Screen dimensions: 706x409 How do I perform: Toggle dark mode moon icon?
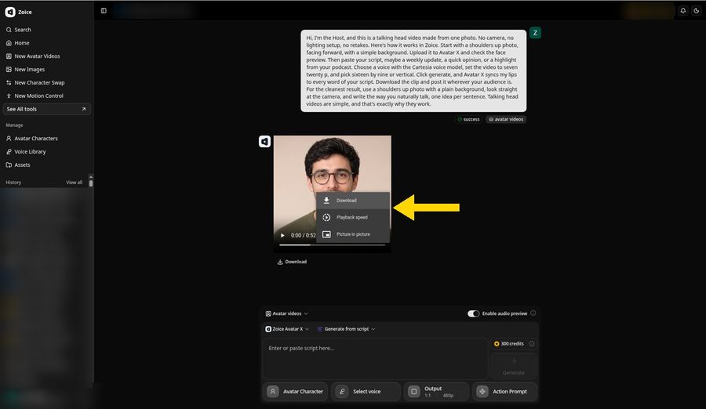tap(696, 11)
